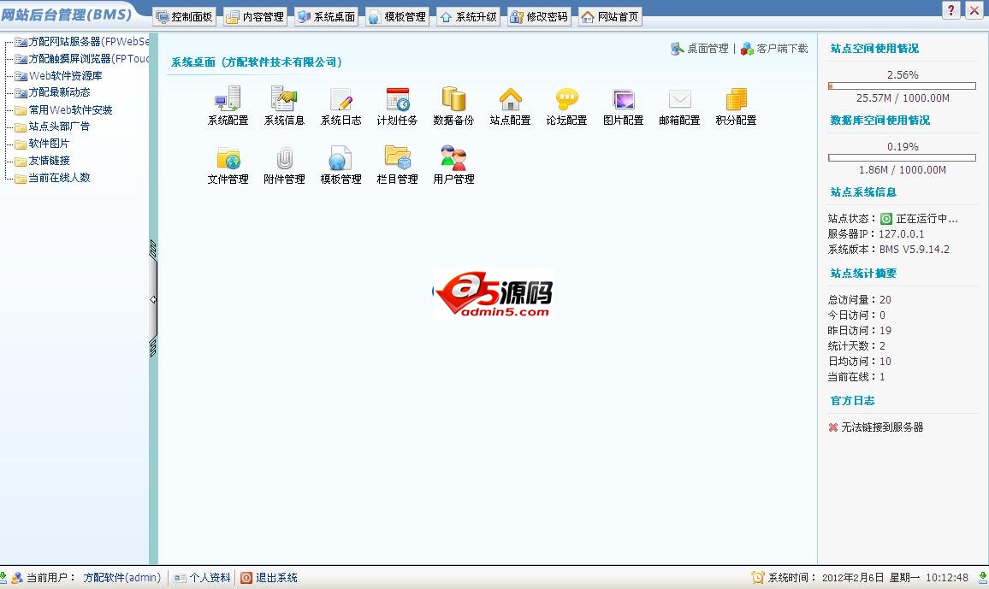The height and width of the screenshot is (589, 989).
Task: Click the 客户端下载 link
Action: pos(774,49)
